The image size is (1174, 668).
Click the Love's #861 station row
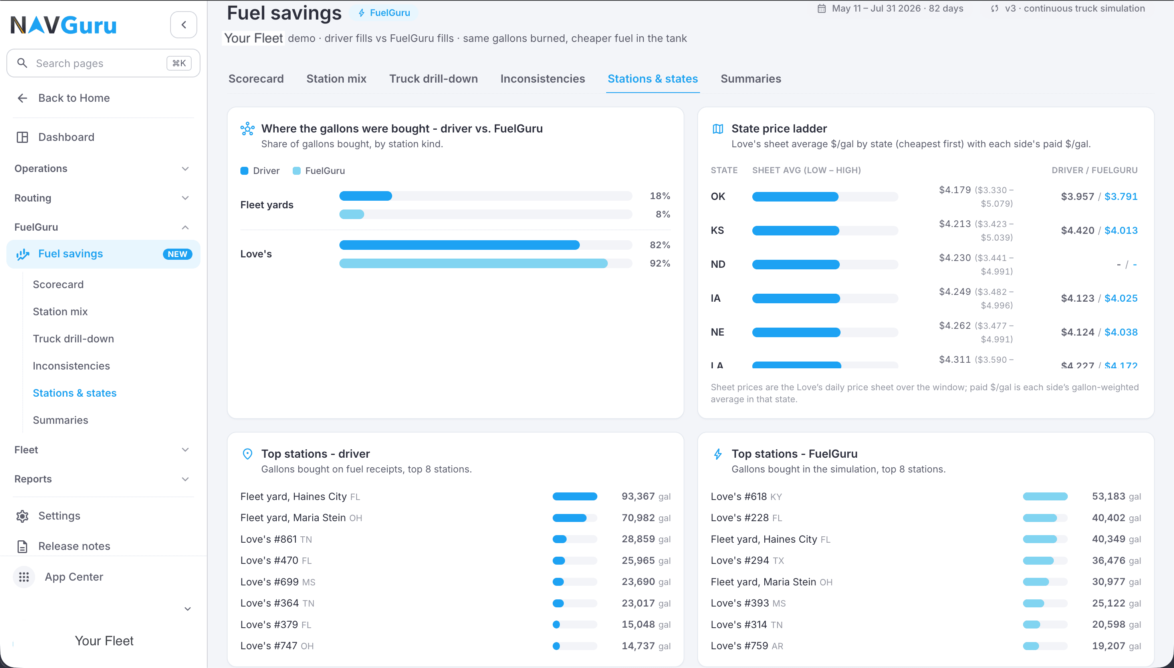pyautogui.click(x=455, y=540)
